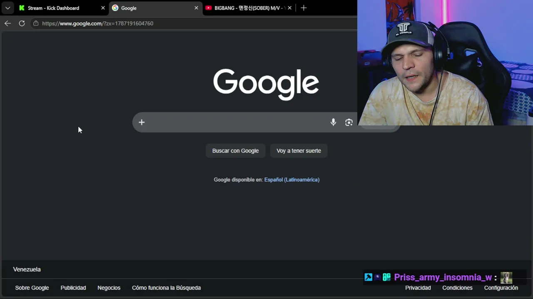Start voice search with the microphone

pyautogui.click(x=333, y=122)
